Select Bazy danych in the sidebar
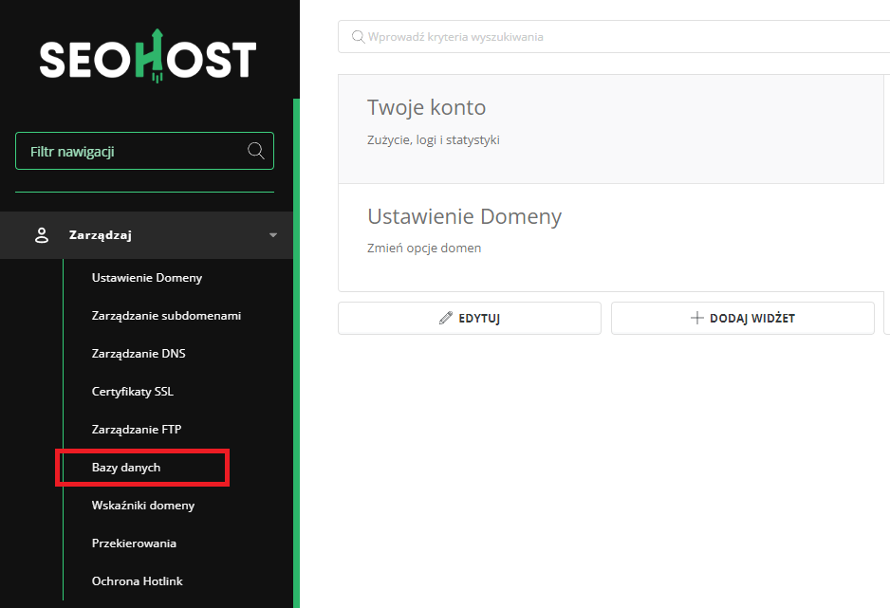The height and width of the screenshot is (608, 890). coord(126,468)
